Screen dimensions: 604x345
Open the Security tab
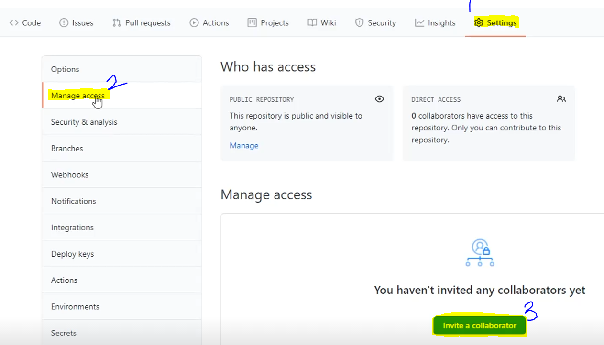pyautogui.click(x=375, y=22)
